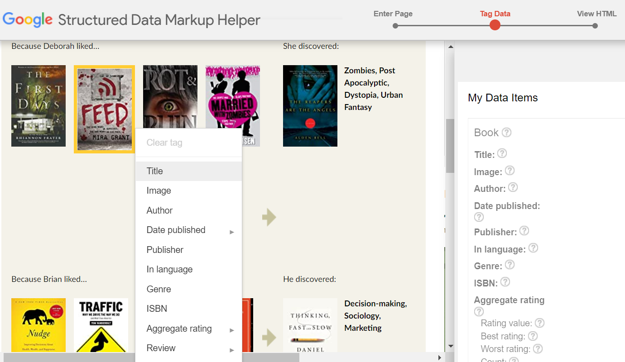This screenshot has height=362, width=625.
Task: Open help icon next to Image field
Action: (510, 171)
